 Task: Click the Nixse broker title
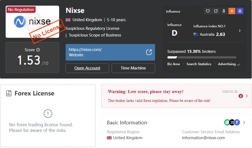tap(75, 10)
